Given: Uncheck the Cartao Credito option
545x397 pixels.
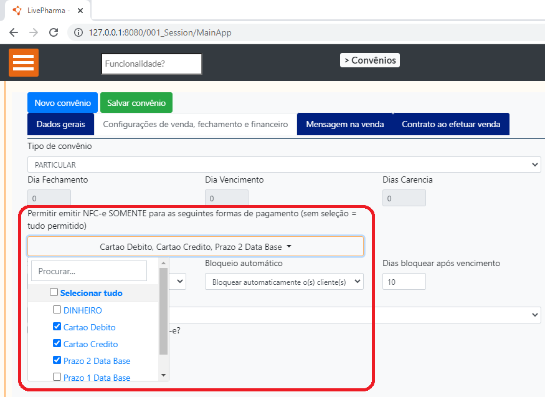Looking at the screenshot, I should [x=57, y=343].
